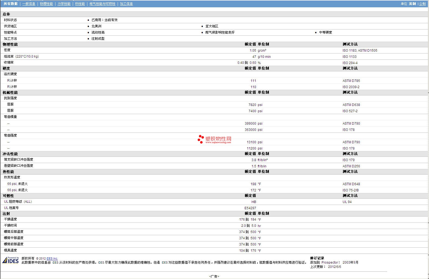Go to the 加工信息 tab
This screenshot has width=429, height=279.
click(x=126, y=4)
